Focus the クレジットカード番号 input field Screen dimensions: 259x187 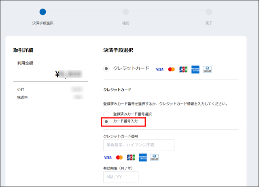(x=139, y=145)
